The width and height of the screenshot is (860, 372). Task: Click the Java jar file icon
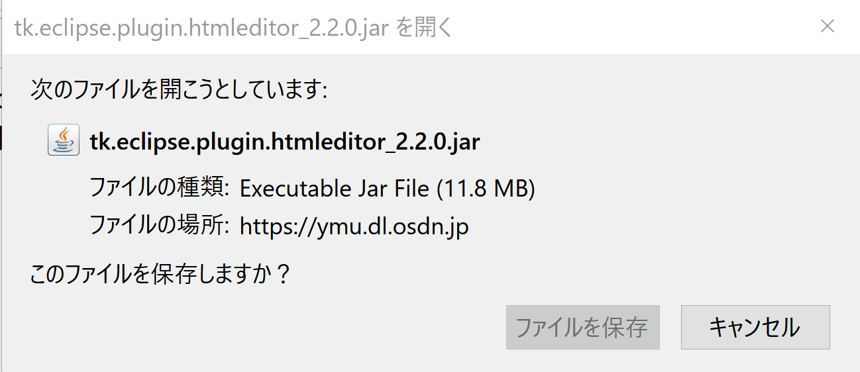[x=64, y=140]
